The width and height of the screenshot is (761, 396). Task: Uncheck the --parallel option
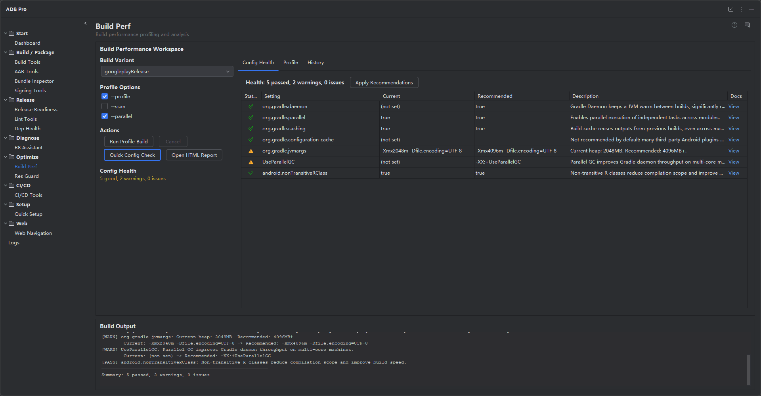click(x=105, y=116)
